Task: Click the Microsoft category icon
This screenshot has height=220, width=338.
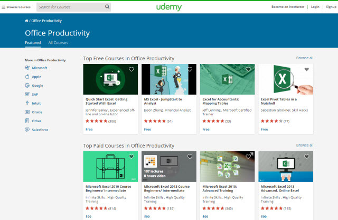Action: pyautogui.click(x=27, y=68)
